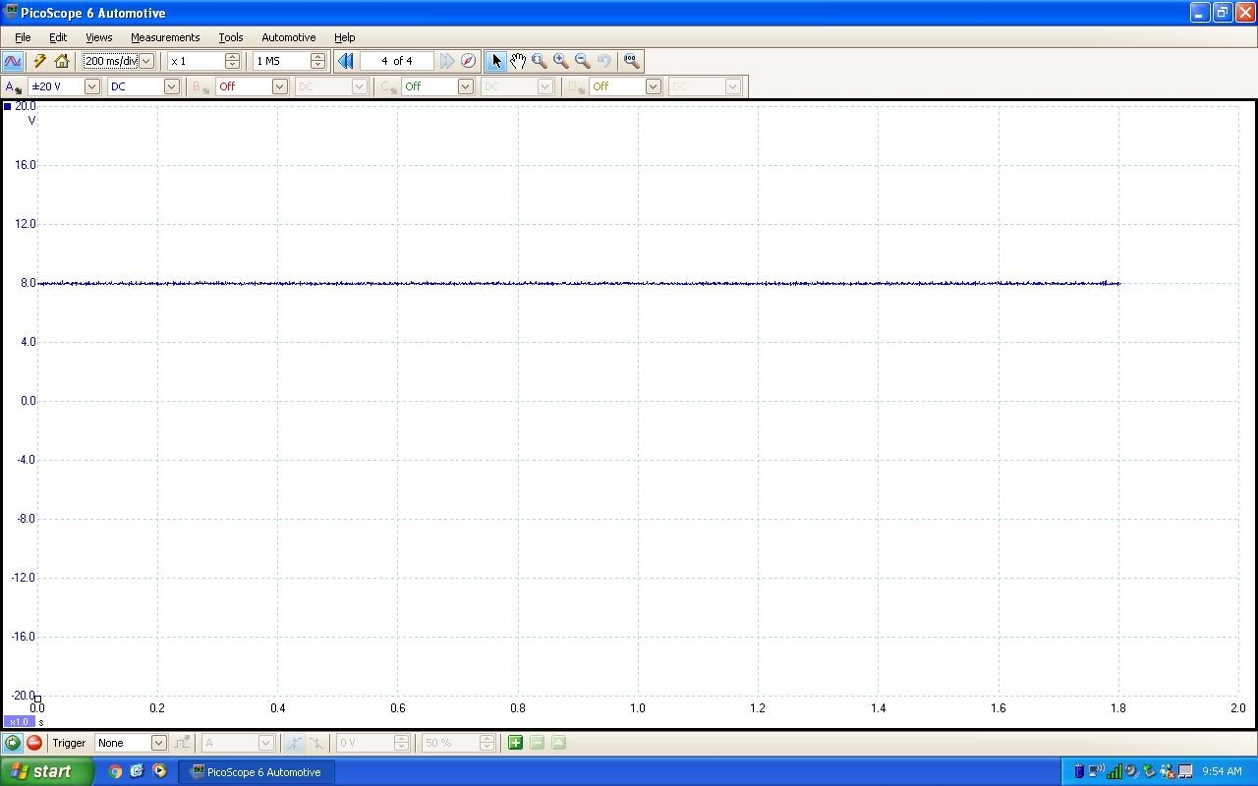Click the blue Channel A axis marker

(x=8, y=106)
